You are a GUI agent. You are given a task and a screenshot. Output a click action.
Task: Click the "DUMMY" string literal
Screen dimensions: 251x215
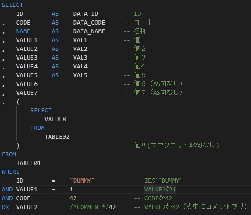82,181
